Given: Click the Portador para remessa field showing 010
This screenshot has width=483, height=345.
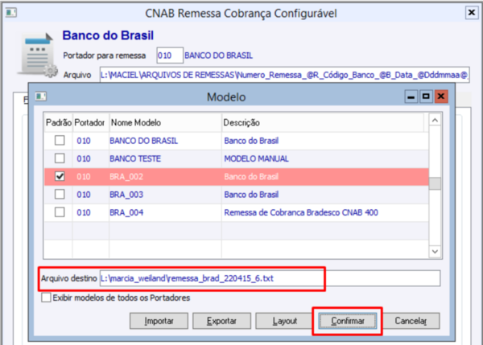Looking at the screenshot, I should (x=170, y=55).
